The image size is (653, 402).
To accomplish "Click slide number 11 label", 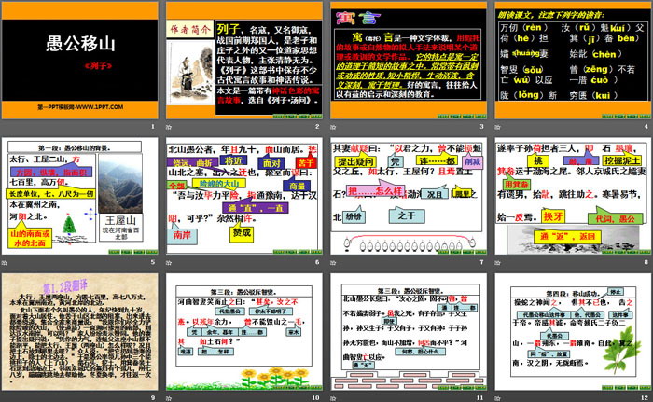I will pos(480,398).
